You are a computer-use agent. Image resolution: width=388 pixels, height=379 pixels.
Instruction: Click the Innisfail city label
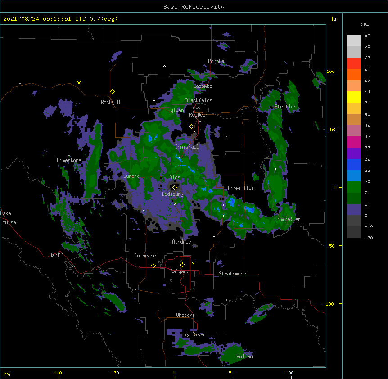tap(187, 147)
